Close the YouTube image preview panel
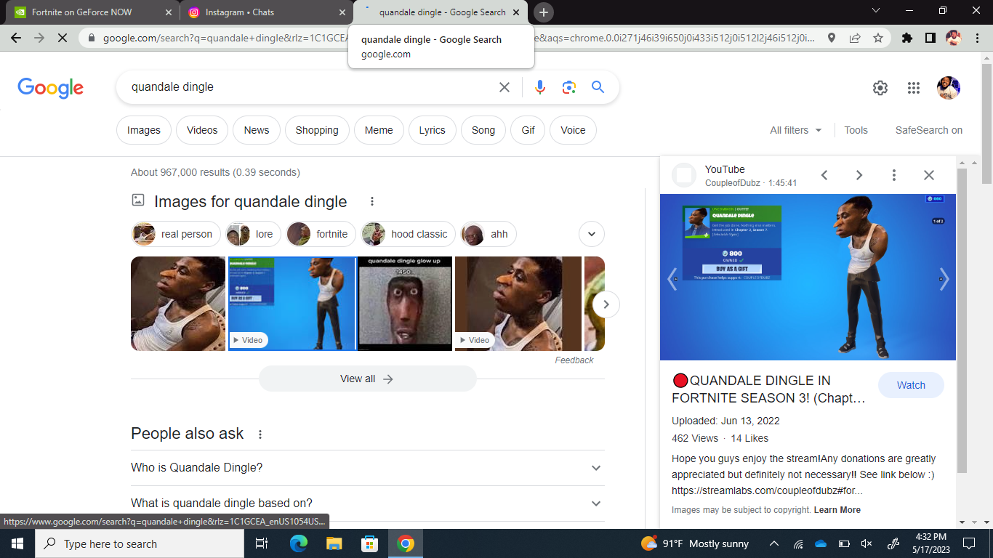This screenshot has width=993, height=558. (929, 175)
